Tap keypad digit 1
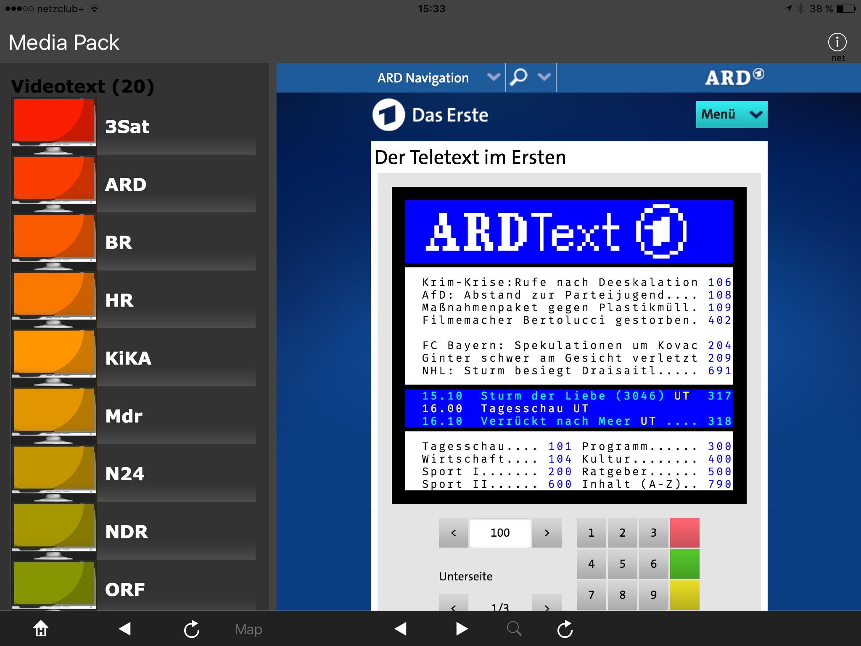861x646 pixels. click(x=591, y=532)
